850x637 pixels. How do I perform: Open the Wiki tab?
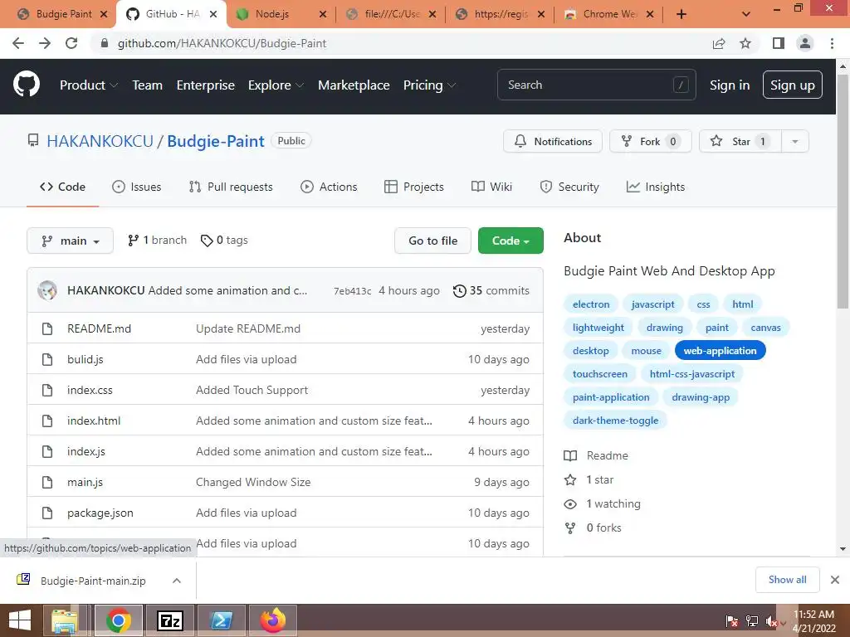tap(491, 187)
